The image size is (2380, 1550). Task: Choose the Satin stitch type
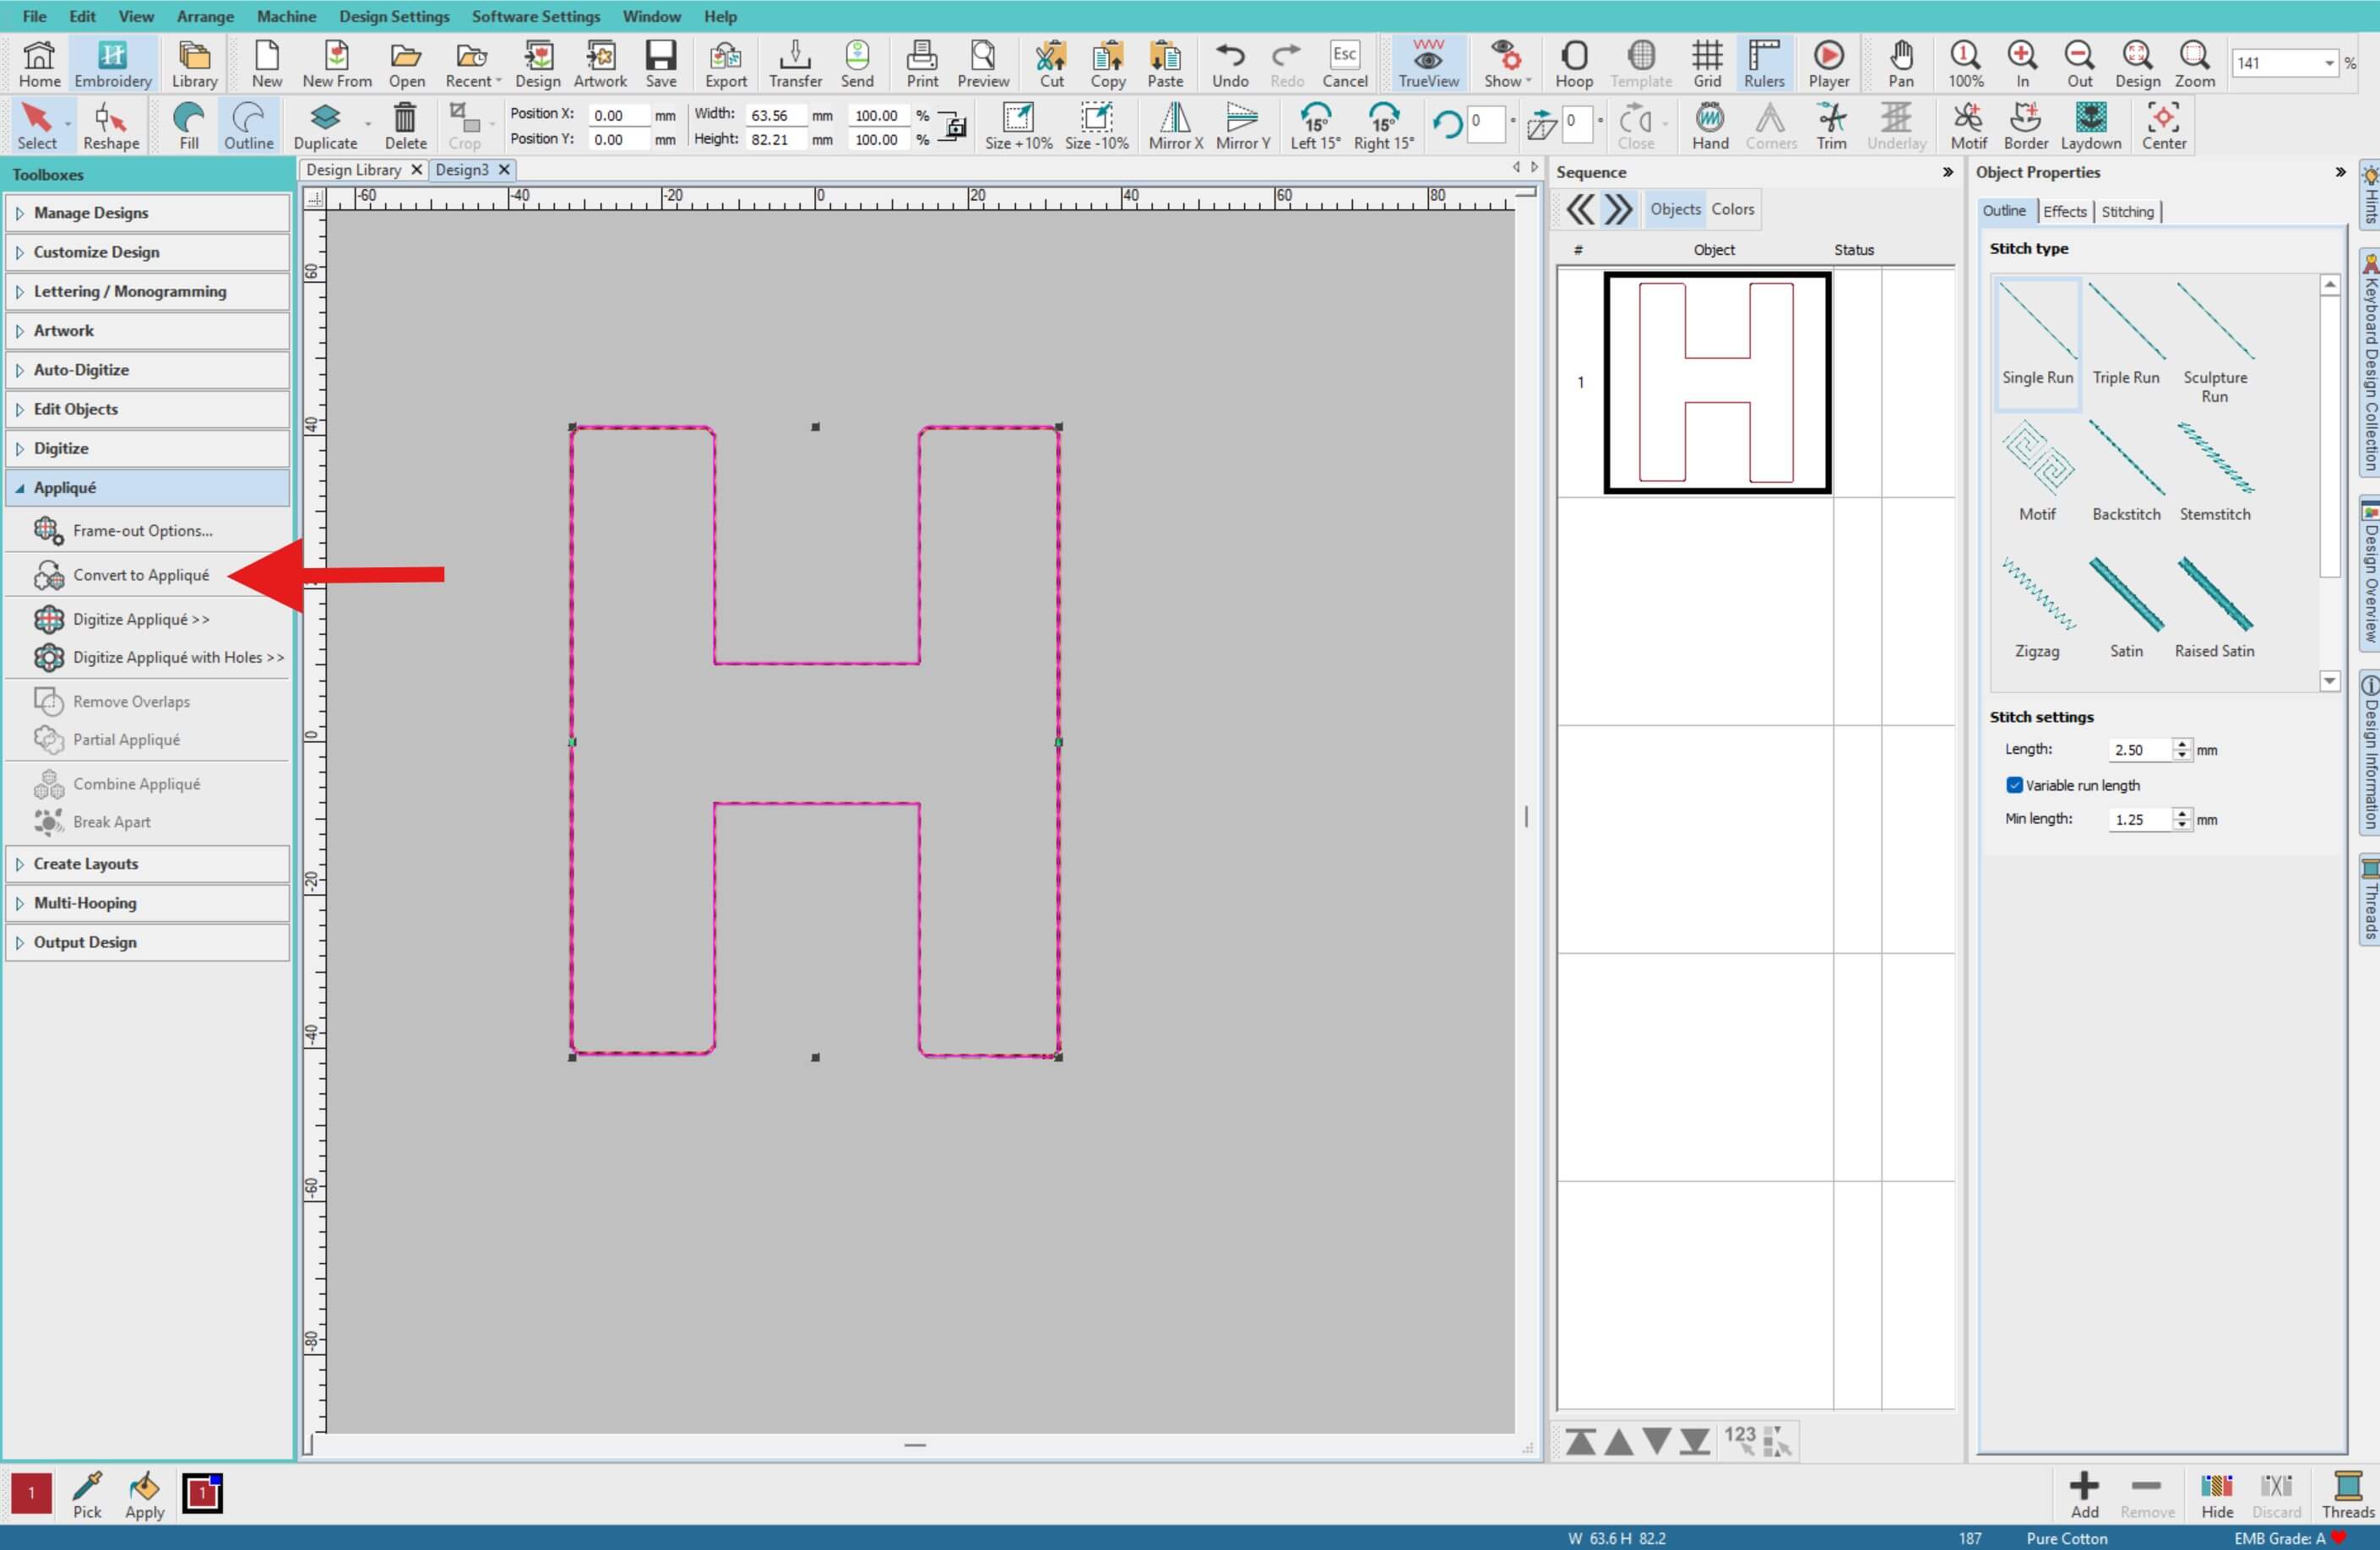point(2126,607)
